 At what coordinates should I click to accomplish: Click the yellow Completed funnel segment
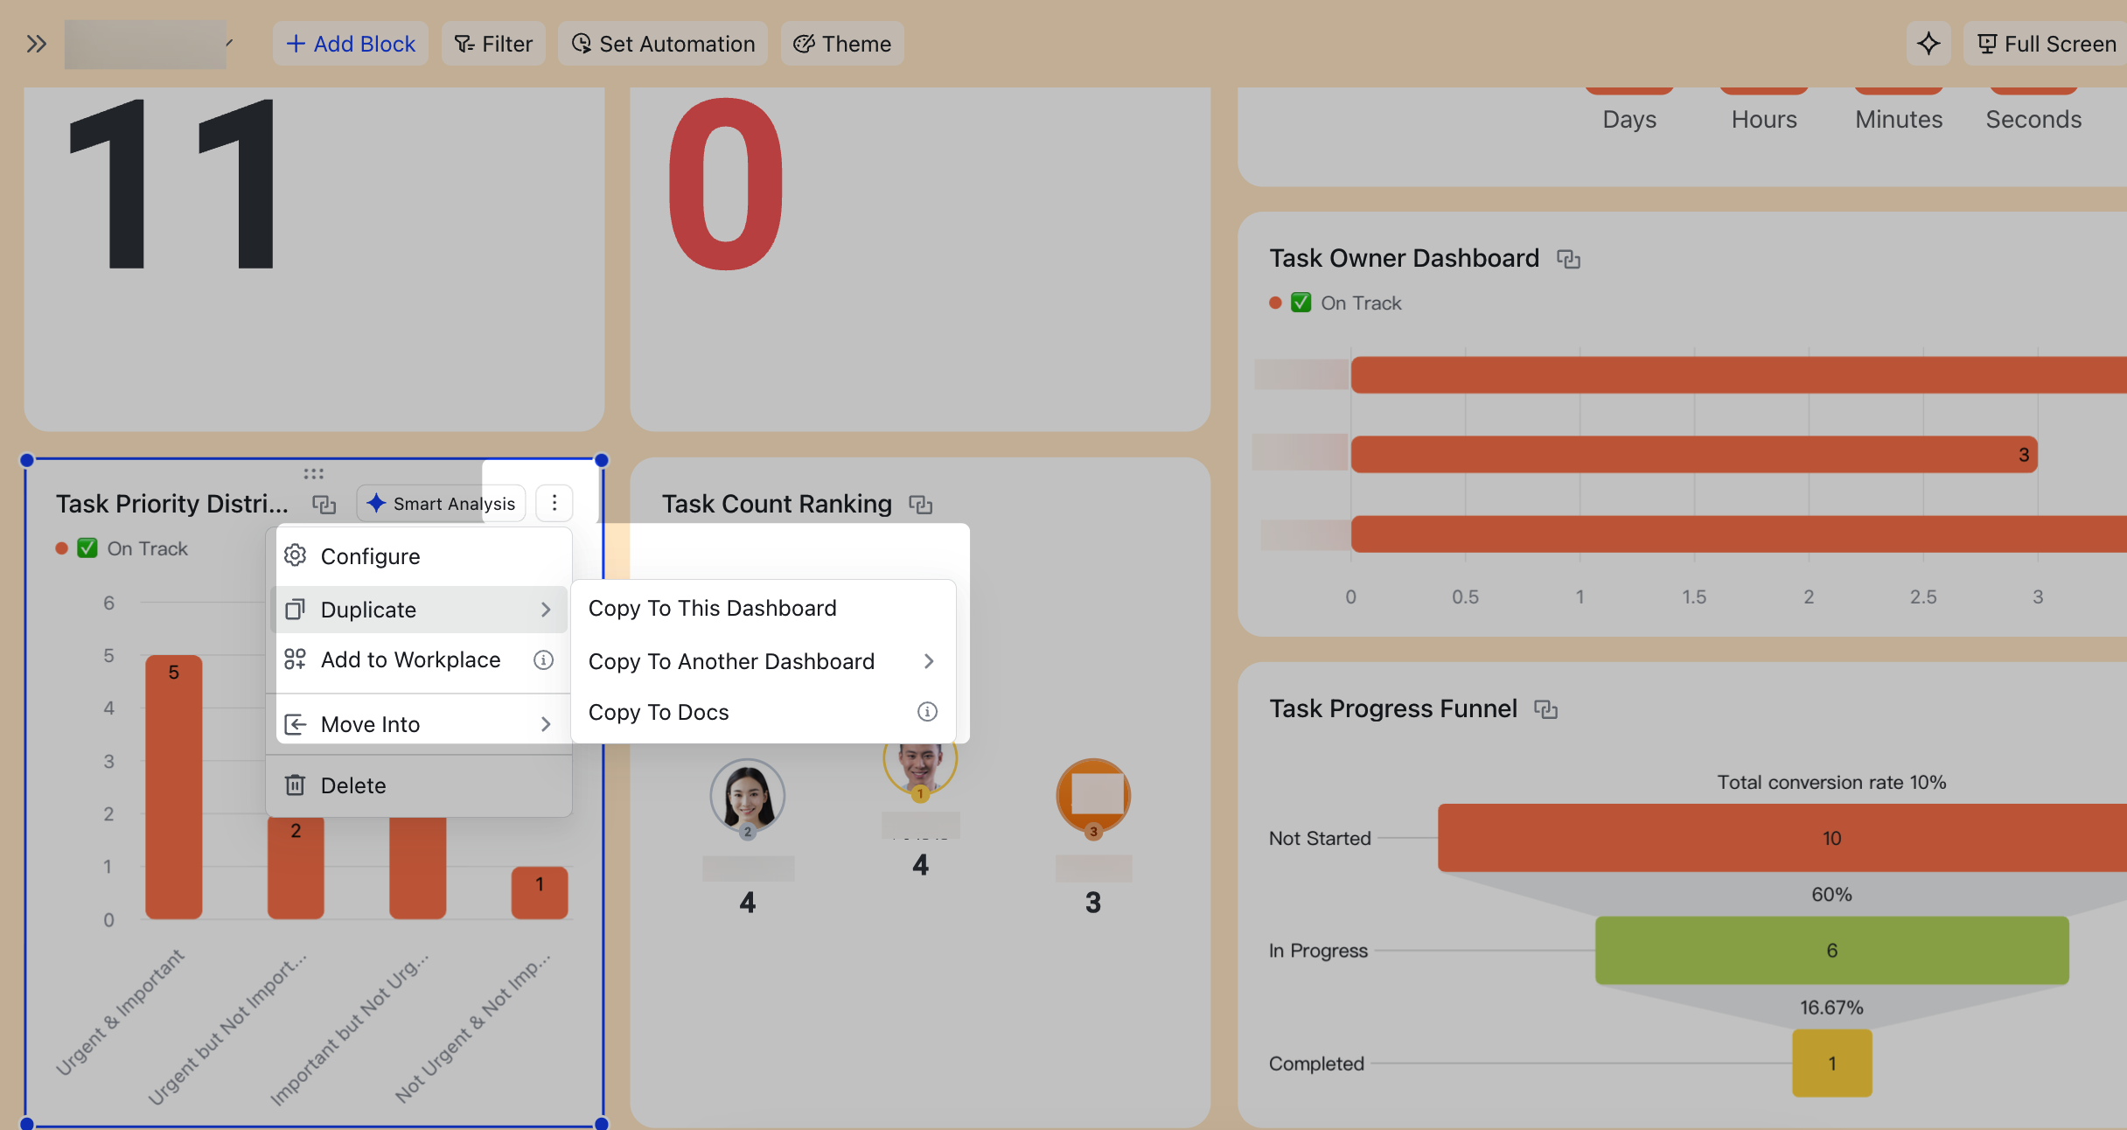coord(1832,1064)
